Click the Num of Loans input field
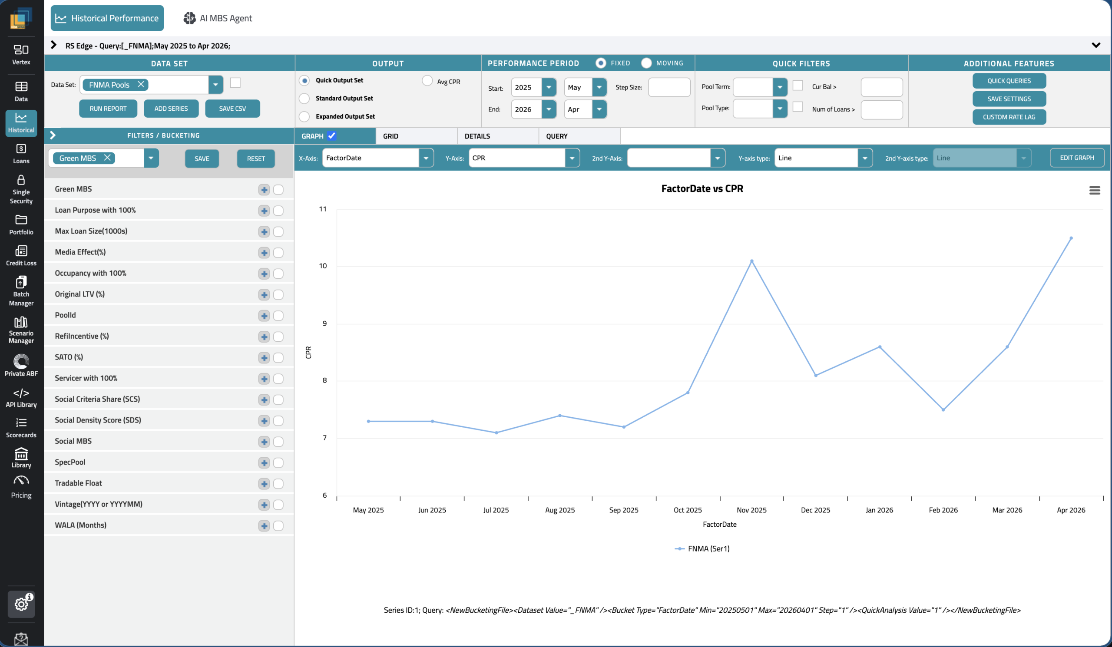The width and height of the screenshot is (1112, 647). click(x=882, y=109)
